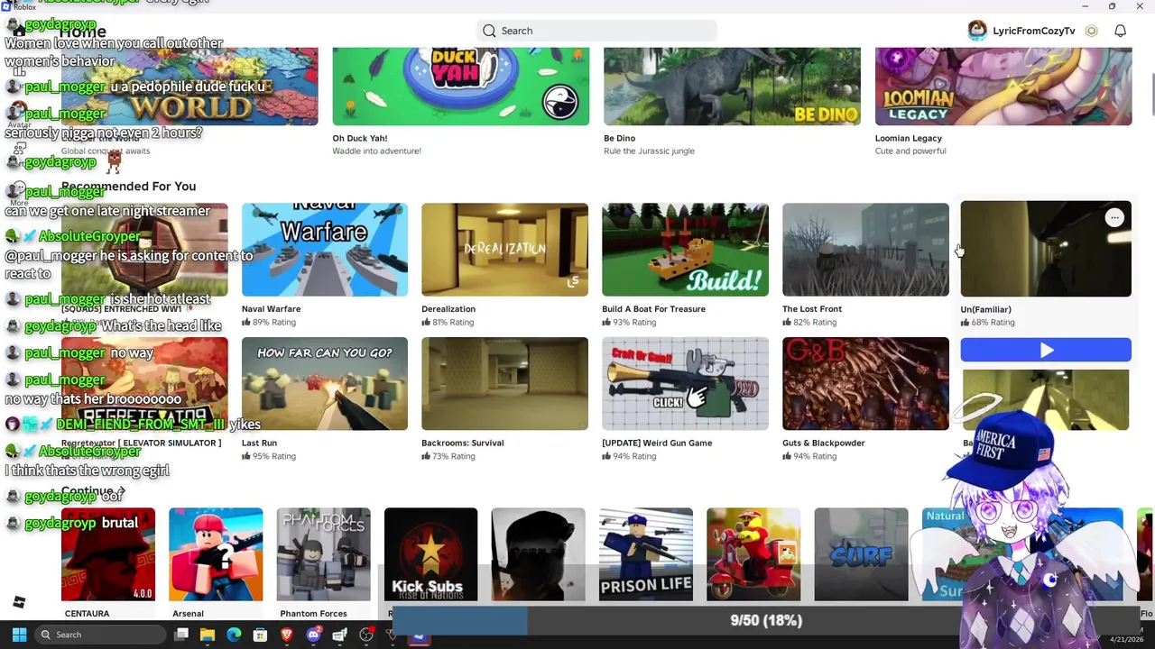Image resolution: width=1155 pixels, height=649 pixels.
Task: Open the Backrooms: Survival thumbnail
Action: [x=504, y=384]
